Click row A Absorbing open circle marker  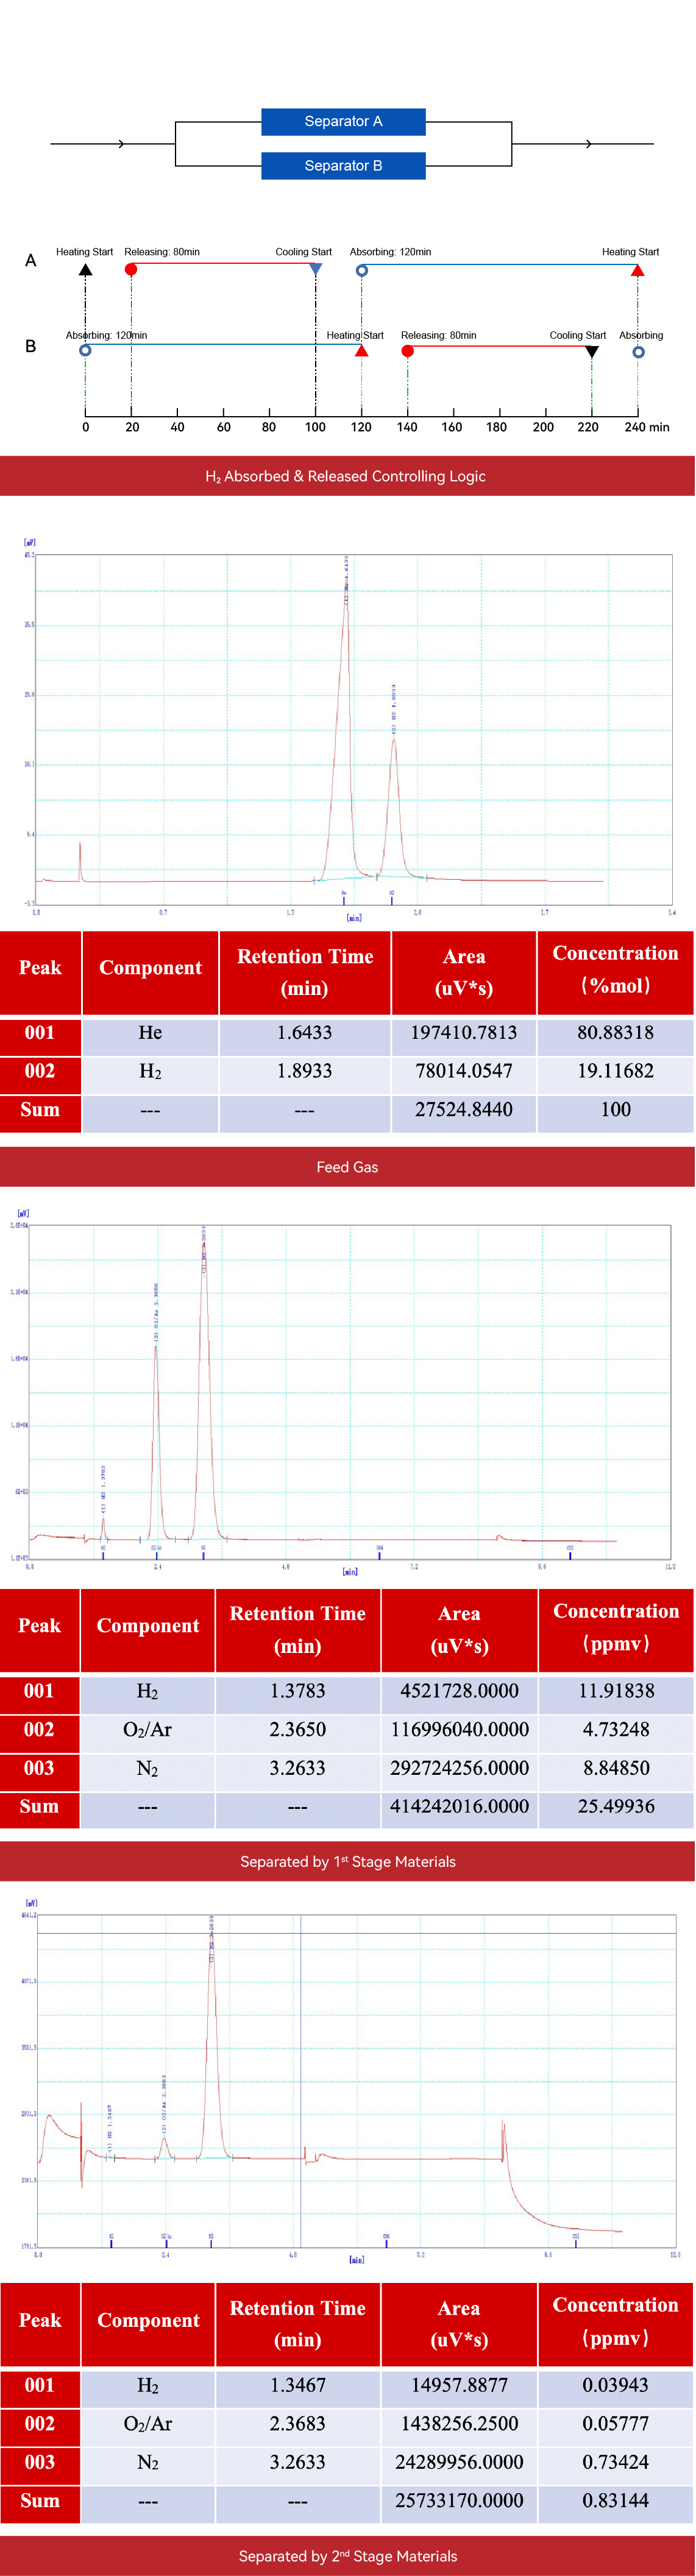362,270
